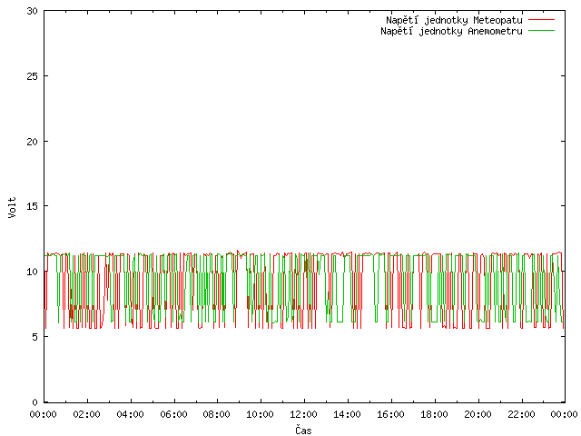Click the y-axis value 25
Viewport: 581px width, 436px height.
[x=33, y=76]
